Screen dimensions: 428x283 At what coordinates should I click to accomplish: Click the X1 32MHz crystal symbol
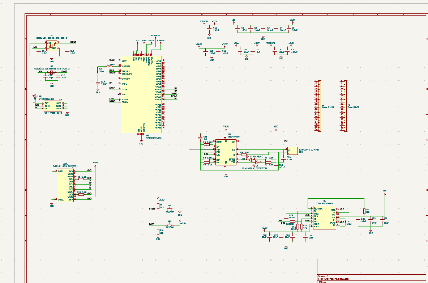click(52, 46)
